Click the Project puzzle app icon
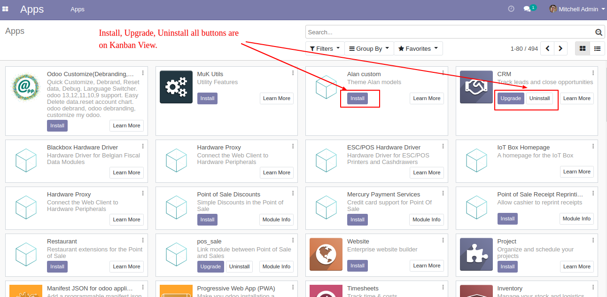The width and height of the screenshot is (607, 297). [476, 254]
